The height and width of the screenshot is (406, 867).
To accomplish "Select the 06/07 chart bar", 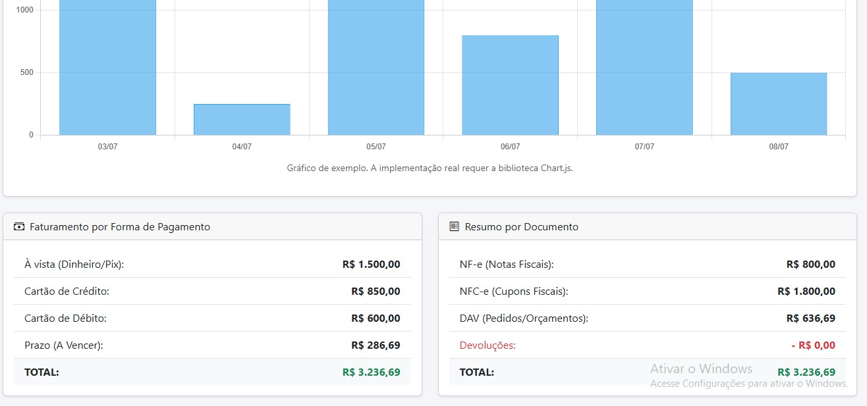I will click(510, 86).
